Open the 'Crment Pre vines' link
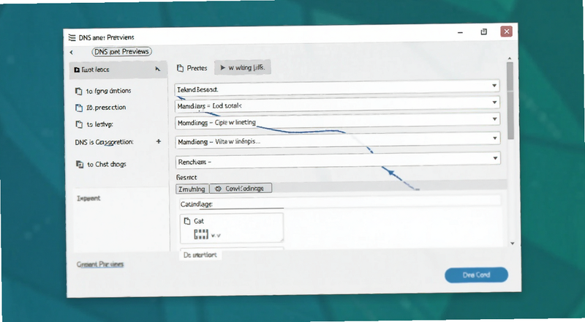The image size is (585, 322). (x=100, y=264)
